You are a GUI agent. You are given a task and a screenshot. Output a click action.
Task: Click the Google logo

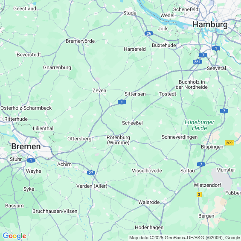tap(15, 236)
